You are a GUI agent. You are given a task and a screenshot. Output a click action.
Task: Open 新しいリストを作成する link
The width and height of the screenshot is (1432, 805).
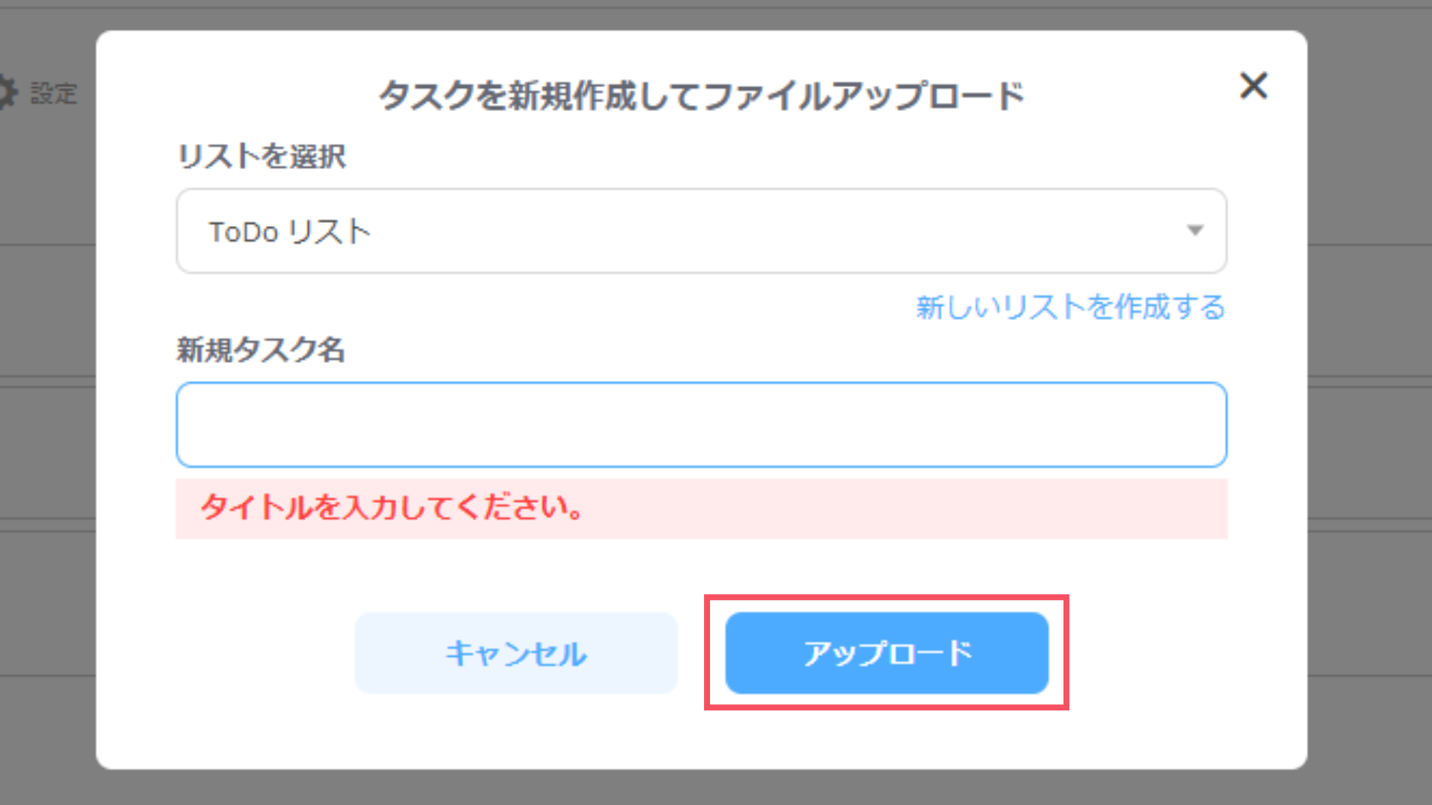1069,306
